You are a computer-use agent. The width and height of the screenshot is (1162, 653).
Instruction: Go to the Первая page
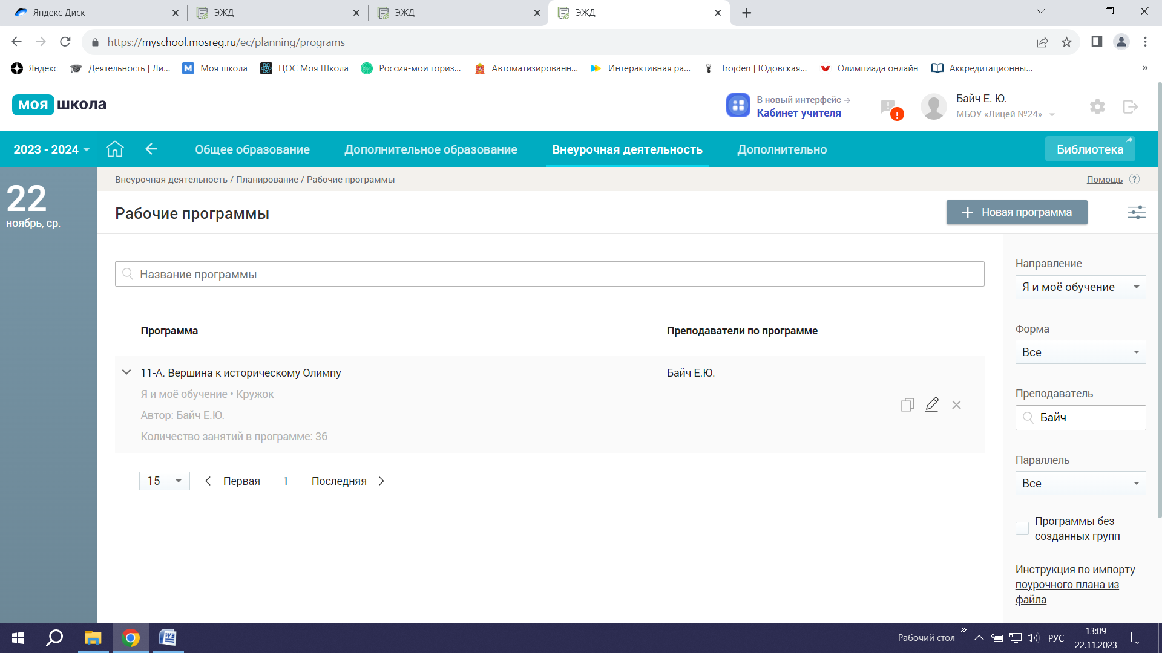[x=241, y=481]
